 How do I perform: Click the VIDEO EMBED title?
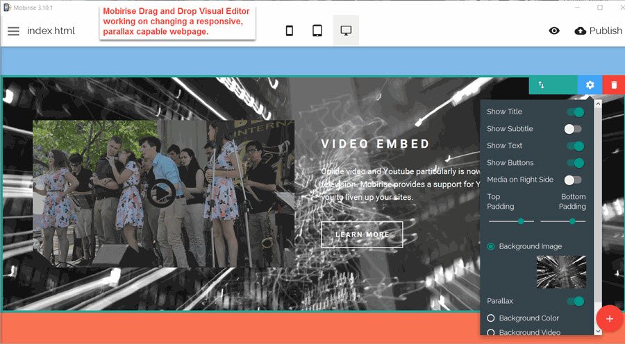[376, 144]
